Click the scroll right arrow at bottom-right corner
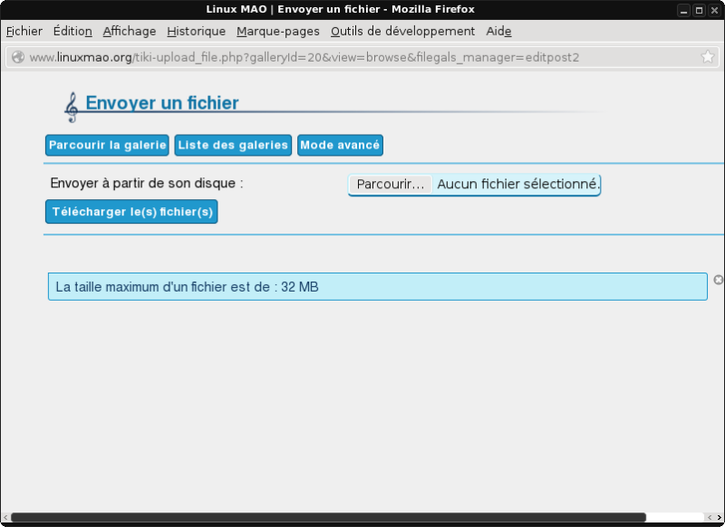725x527 pixels. coord(720,517)
